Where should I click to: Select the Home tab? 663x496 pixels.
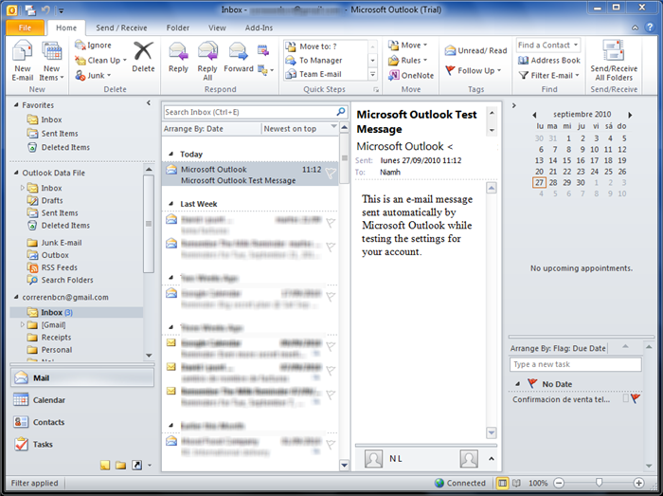click(66, 28)
